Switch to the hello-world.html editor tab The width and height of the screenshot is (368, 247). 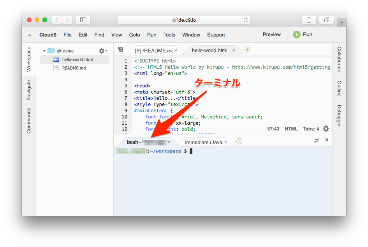[210, 50]
